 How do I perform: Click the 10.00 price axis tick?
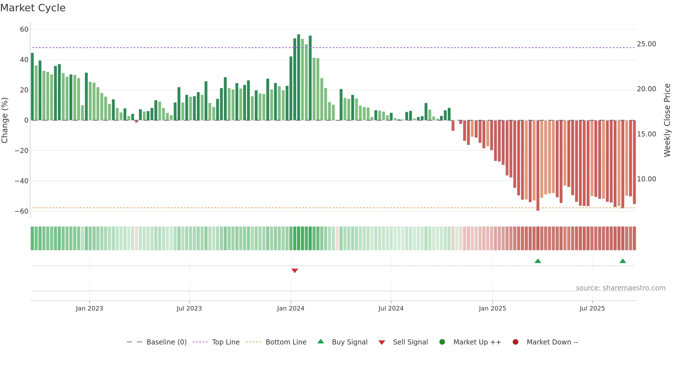pos(646,179)
